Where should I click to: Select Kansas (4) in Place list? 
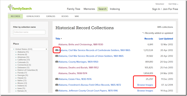[x=22, y=91]
